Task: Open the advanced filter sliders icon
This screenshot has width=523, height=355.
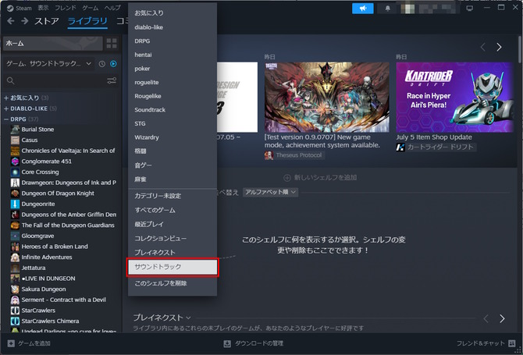Action: tap(112, 80)
